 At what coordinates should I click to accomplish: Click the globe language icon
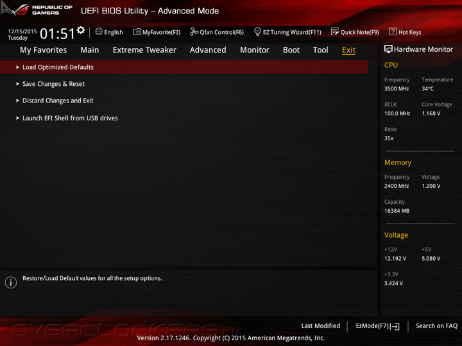[99, 31]
